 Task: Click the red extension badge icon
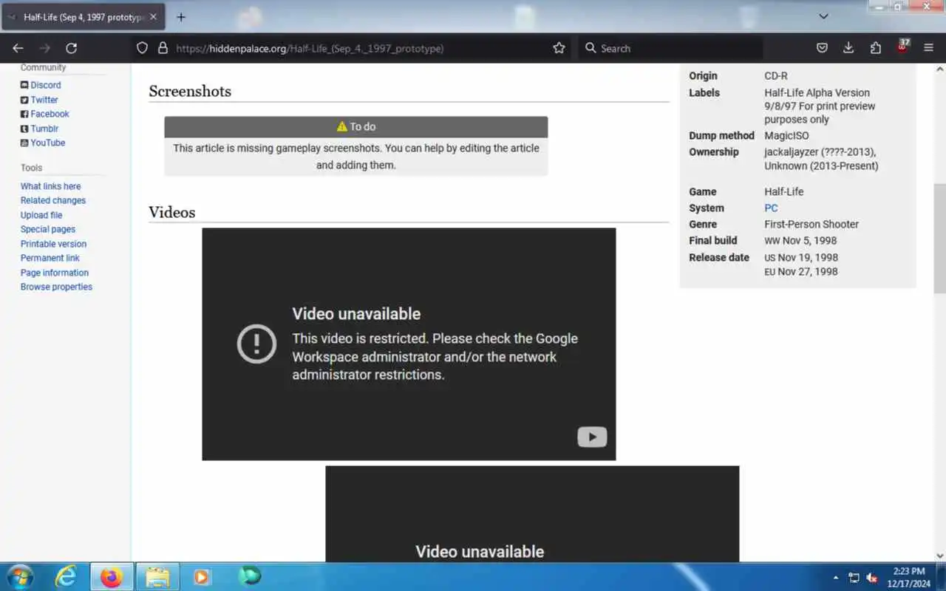[x=902, y=47]
